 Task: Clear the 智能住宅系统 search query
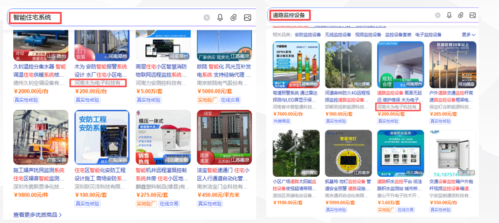point(207,18)
